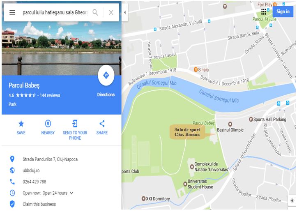Select the Nearby pin icon

[48, 124]
